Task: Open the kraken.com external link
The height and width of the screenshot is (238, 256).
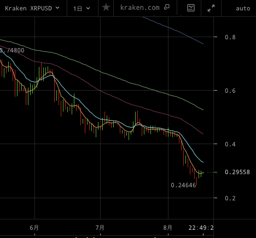Action: pos(145,8)
